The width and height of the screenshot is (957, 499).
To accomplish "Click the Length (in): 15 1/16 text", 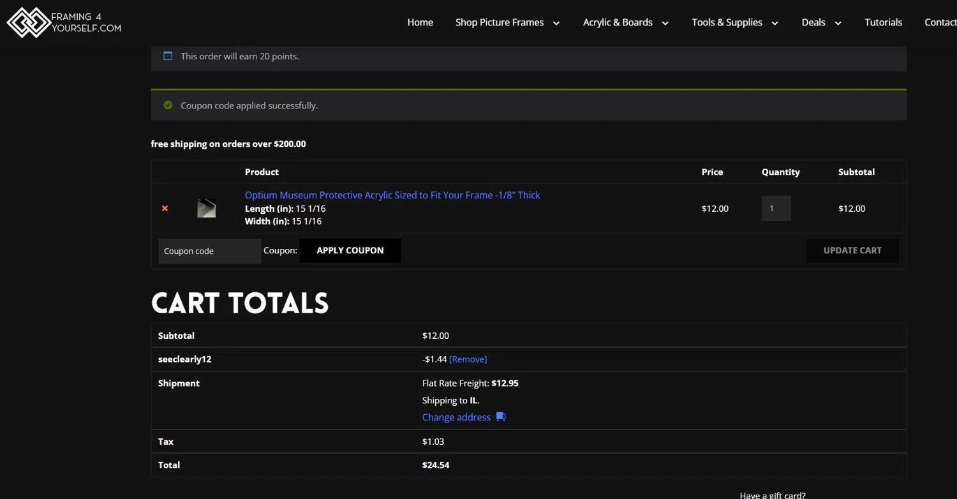I will pyautogui.click(x=285, y=209).
